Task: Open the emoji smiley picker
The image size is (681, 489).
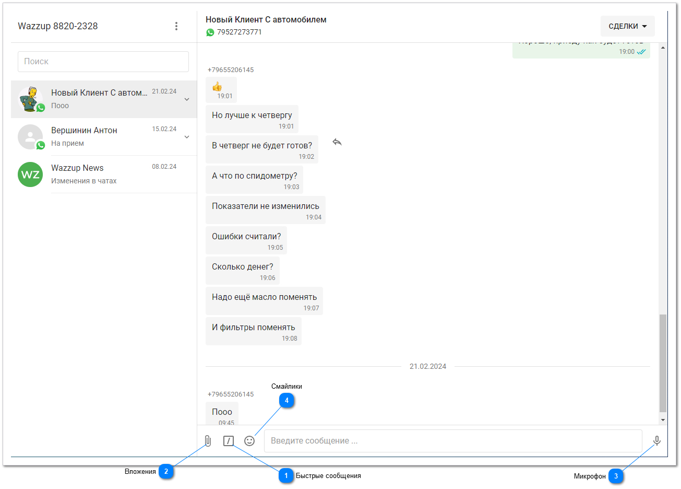Action: [x=249, y=441]
